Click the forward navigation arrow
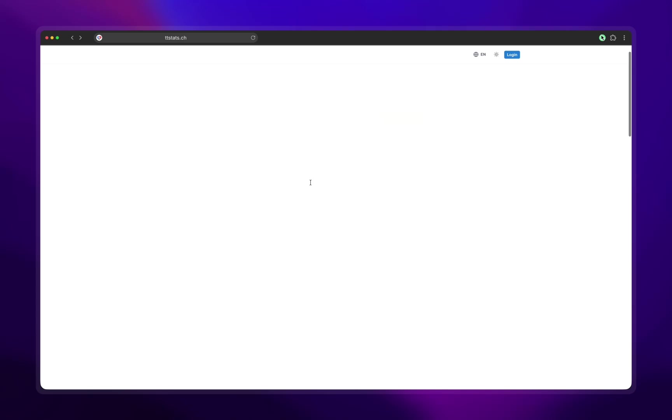The image size is (672, 420). coord(80,38)
